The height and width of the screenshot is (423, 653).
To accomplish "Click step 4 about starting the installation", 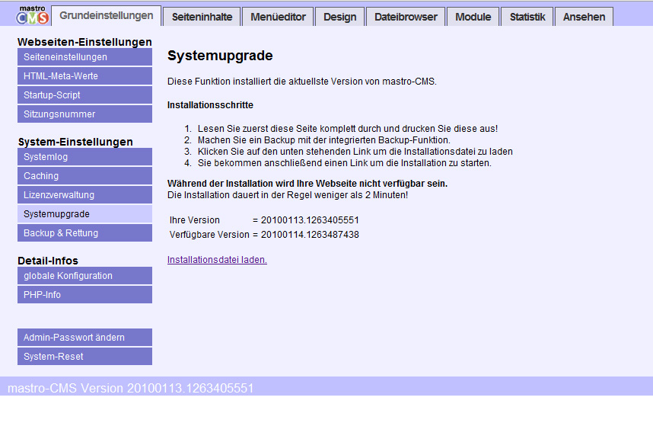I will [x=345, y=163].
